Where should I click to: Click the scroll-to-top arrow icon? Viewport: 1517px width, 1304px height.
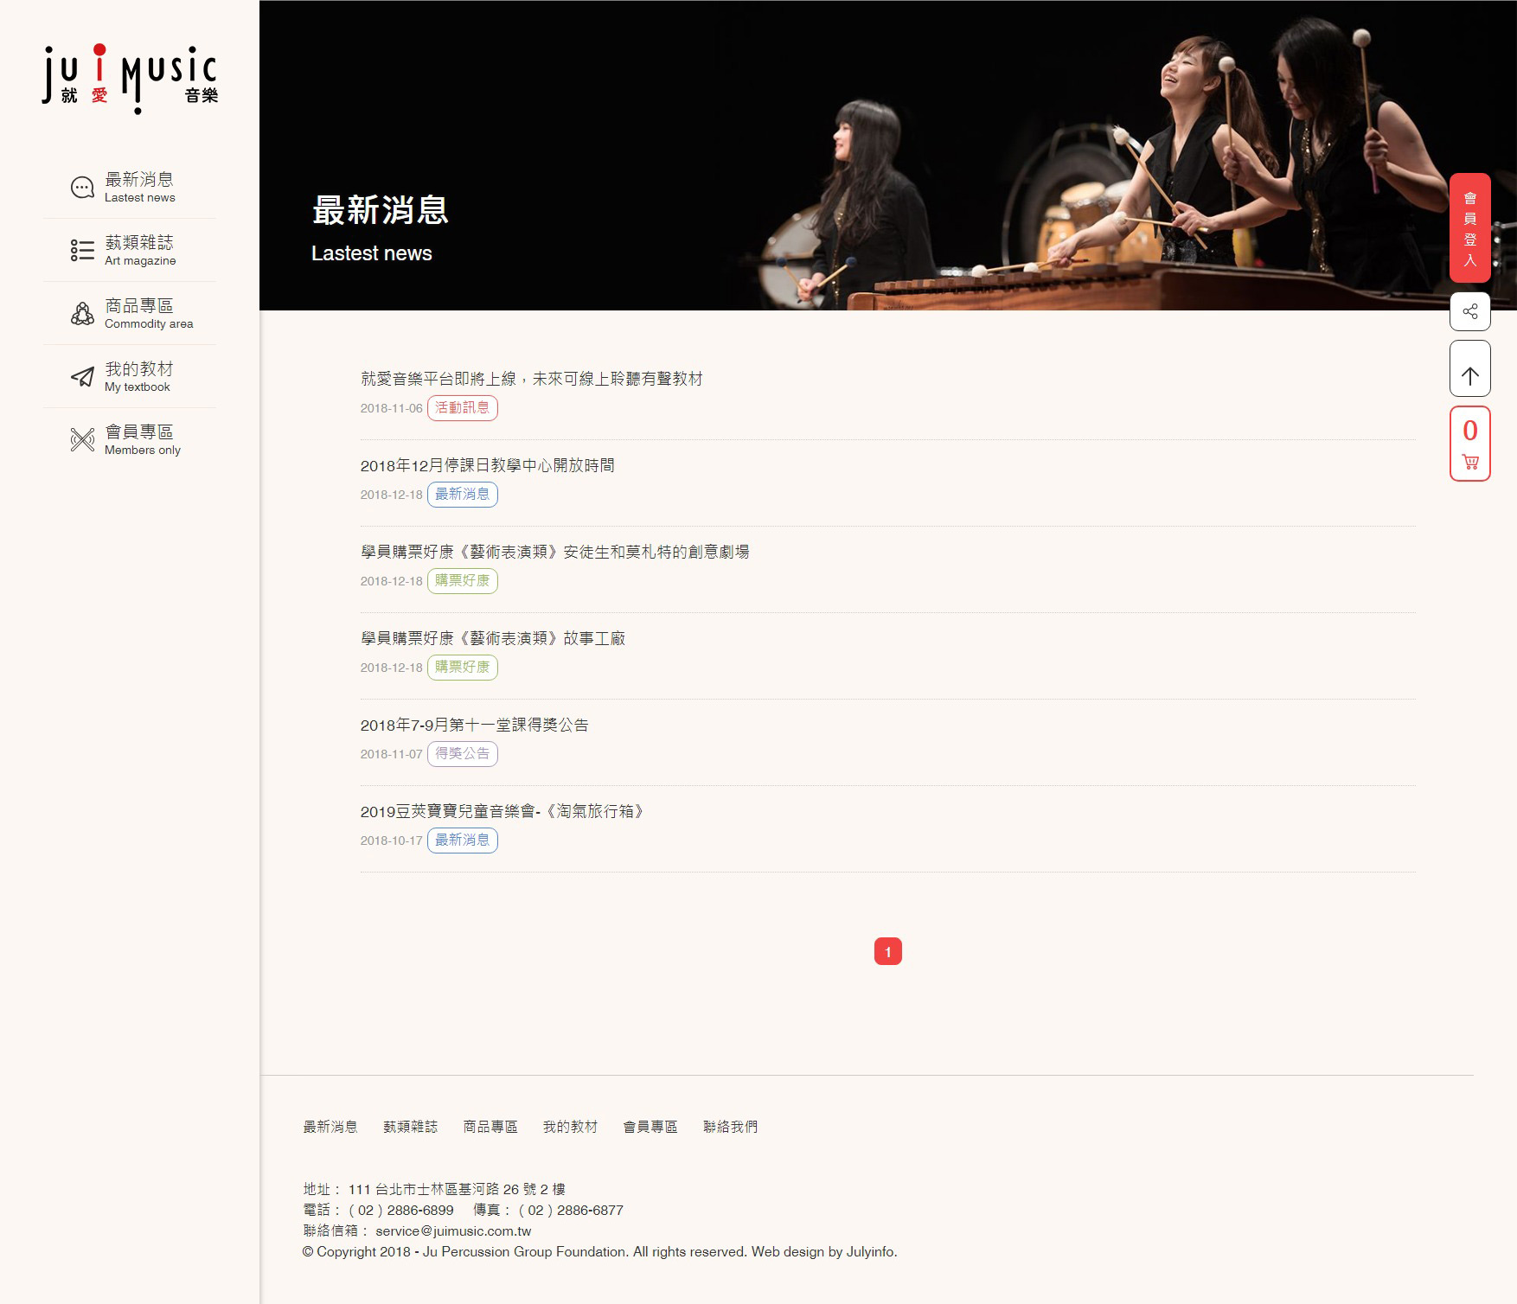pos(1471,370)
